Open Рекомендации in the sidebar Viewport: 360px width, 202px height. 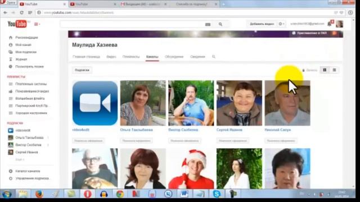(x=26, y=38)
